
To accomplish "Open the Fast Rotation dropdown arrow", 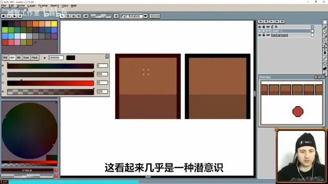I will (145, 16).
